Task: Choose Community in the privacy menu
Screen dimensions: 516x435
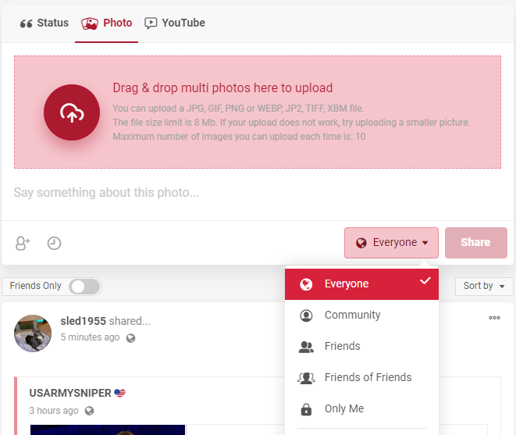Action: point(361,316)
